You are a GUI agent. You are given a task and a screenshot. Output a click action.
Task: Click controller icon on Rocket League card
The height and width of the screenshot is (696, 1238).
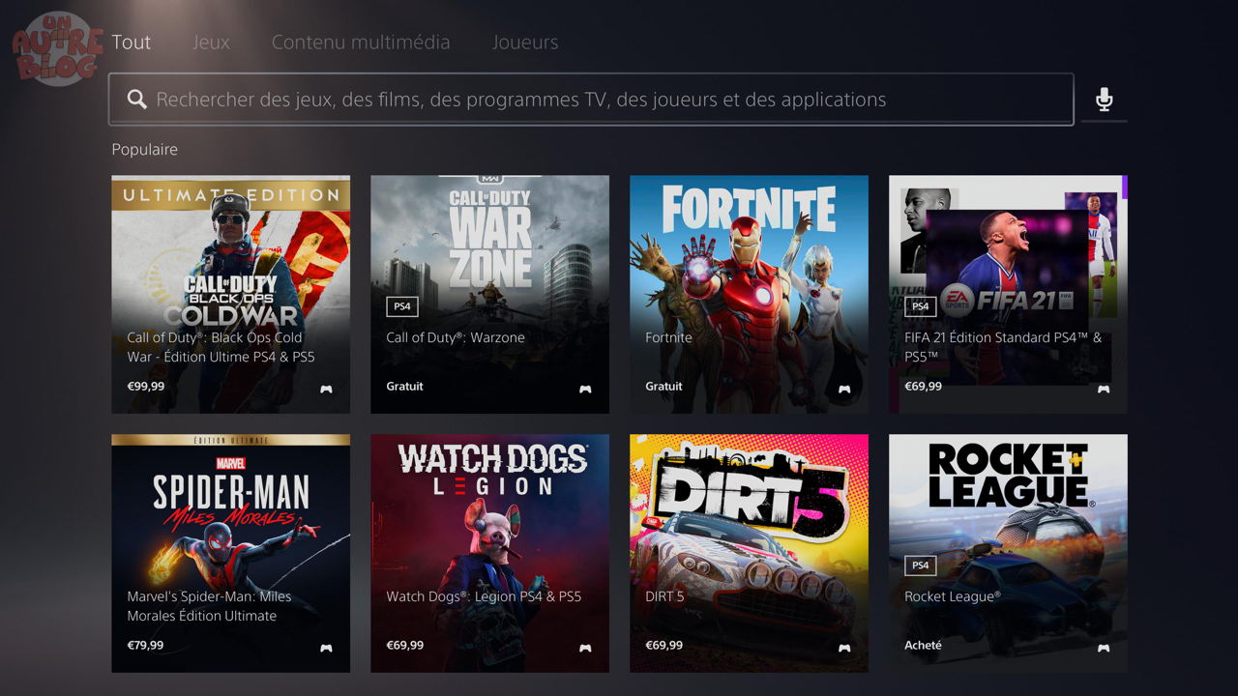coord(1104,649)
